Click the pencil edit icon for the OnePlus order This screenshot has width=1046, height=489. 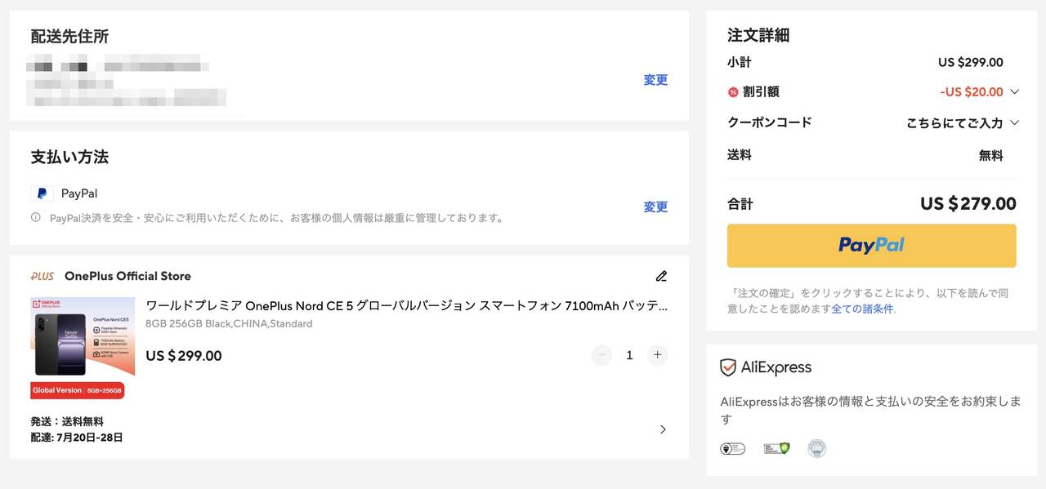[661, 276]
